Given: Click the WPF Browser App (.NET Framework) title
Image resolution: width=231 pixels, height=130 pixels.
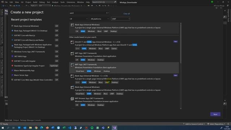Looking at the screenshot, I should [x=89, y=98].
